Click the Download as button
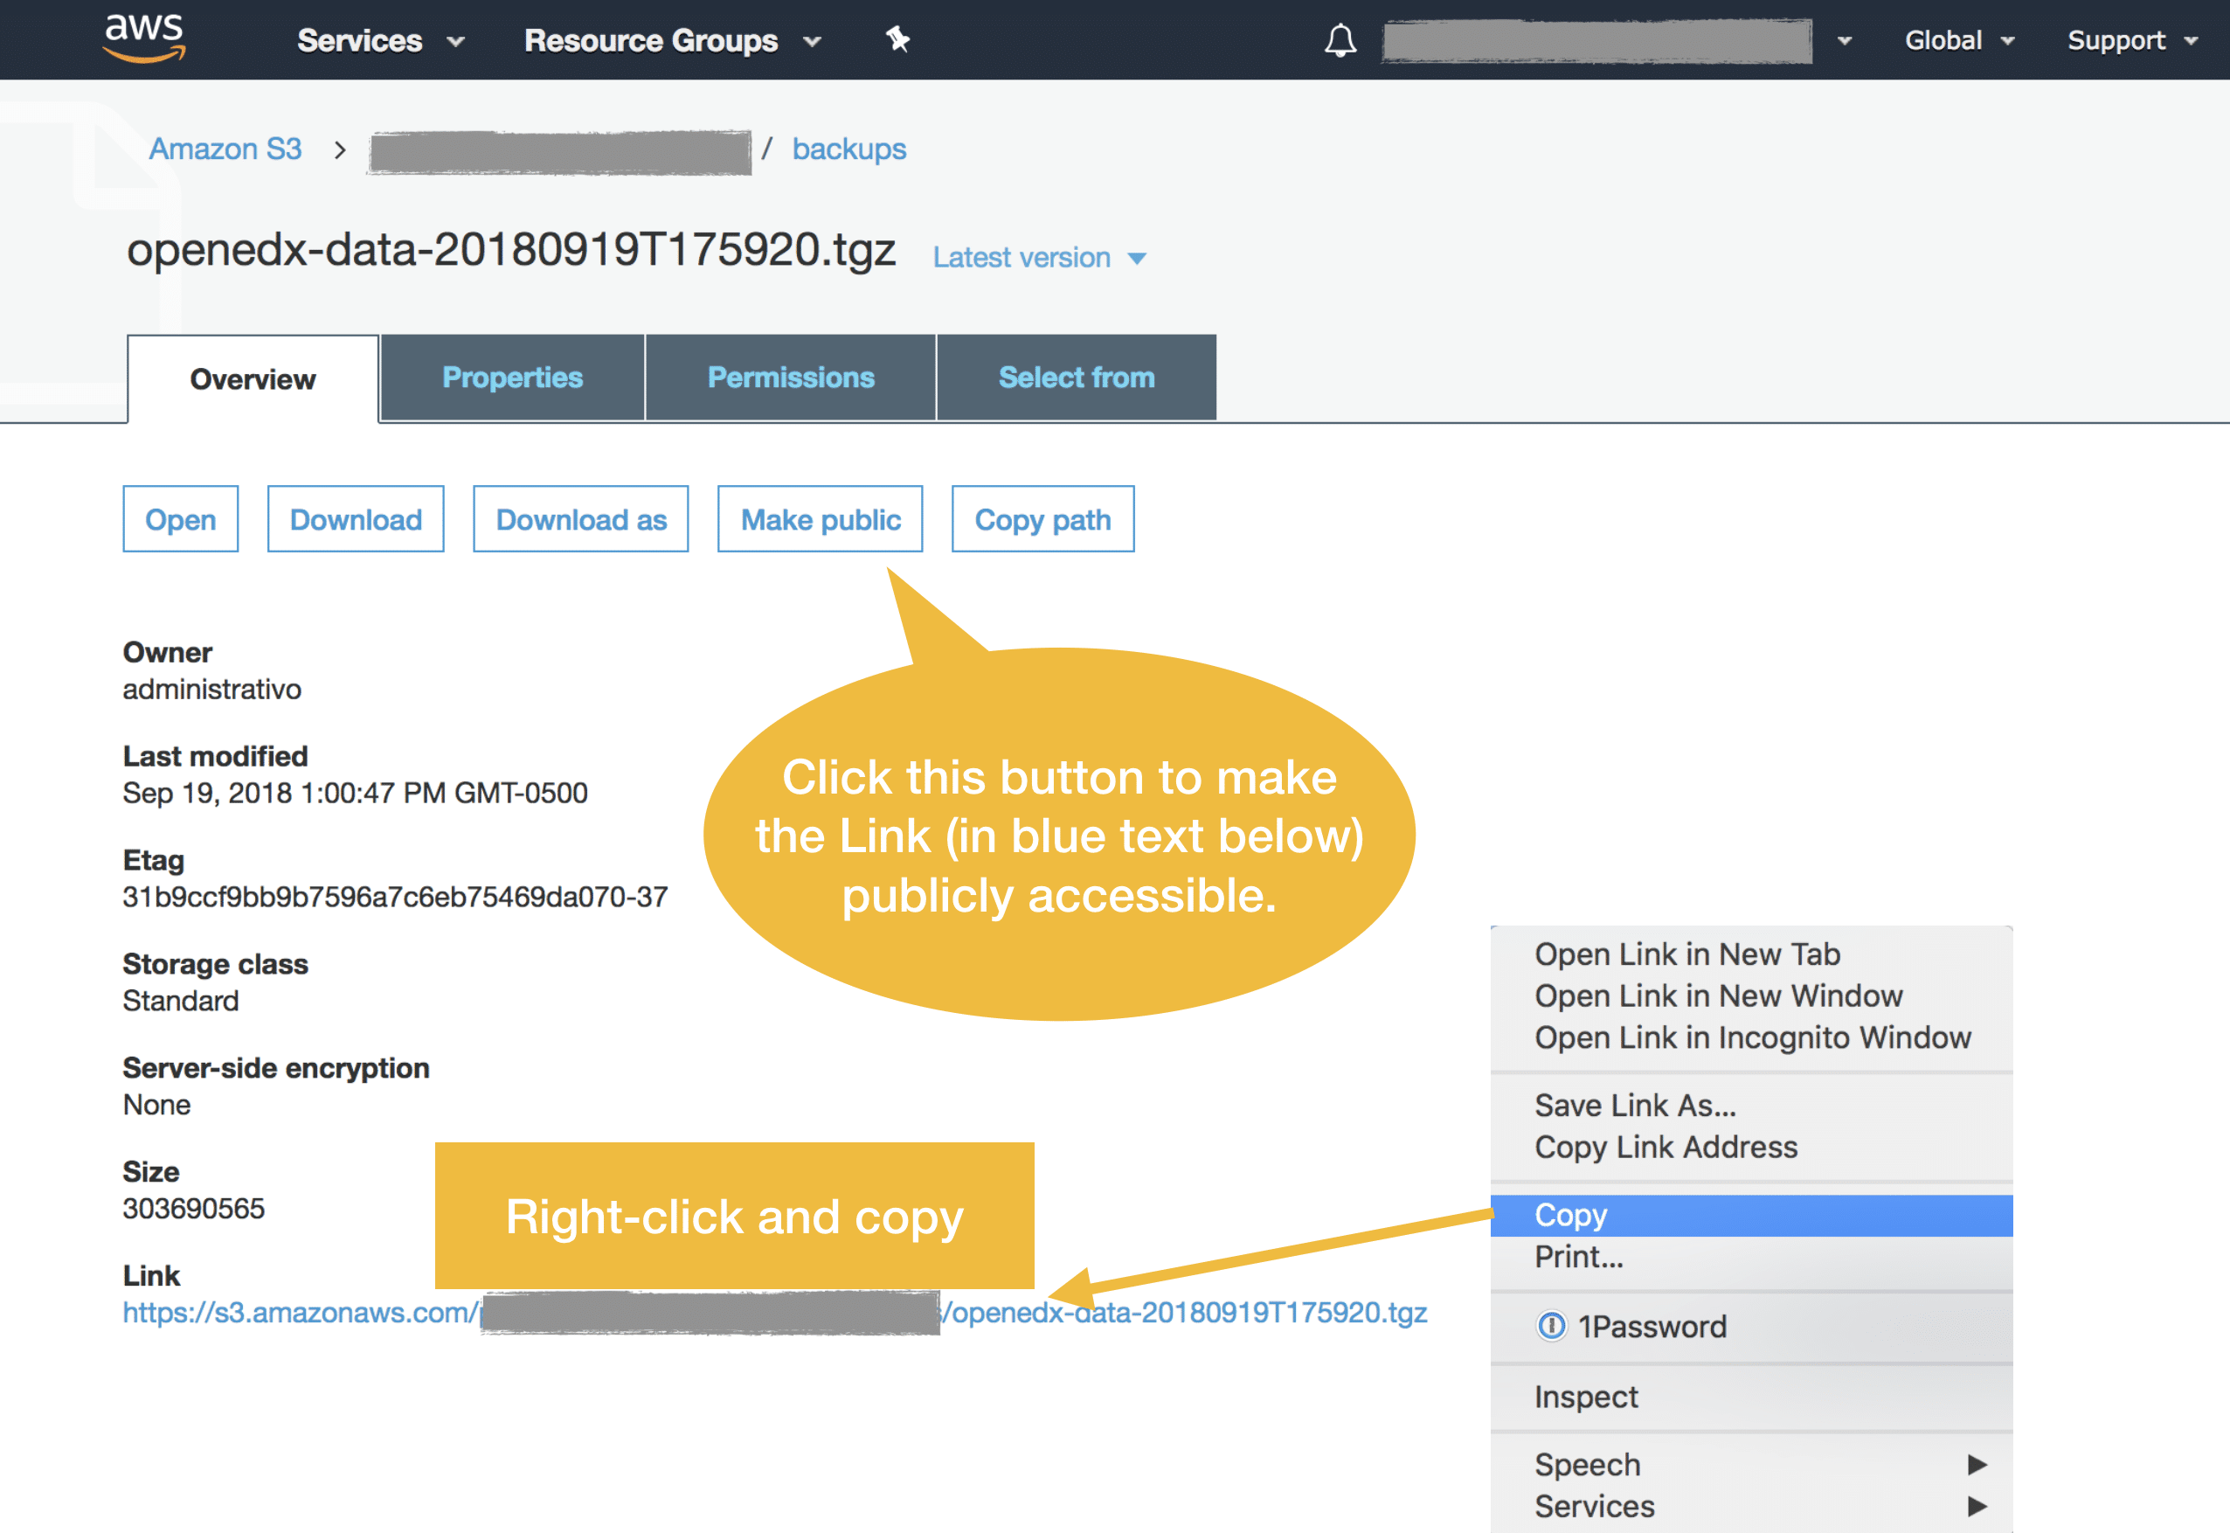The width and height of the screenshot is (2230, 1533). pos(580,518)
